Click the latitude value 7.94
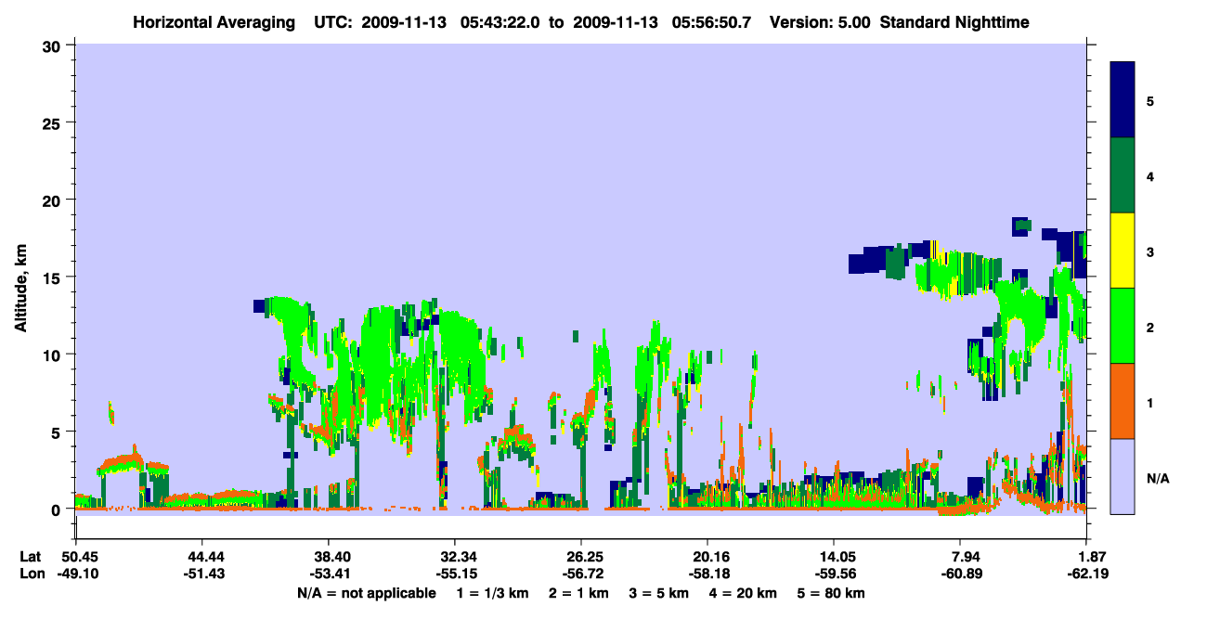The image size is (1207, 619). pos(960,557)
